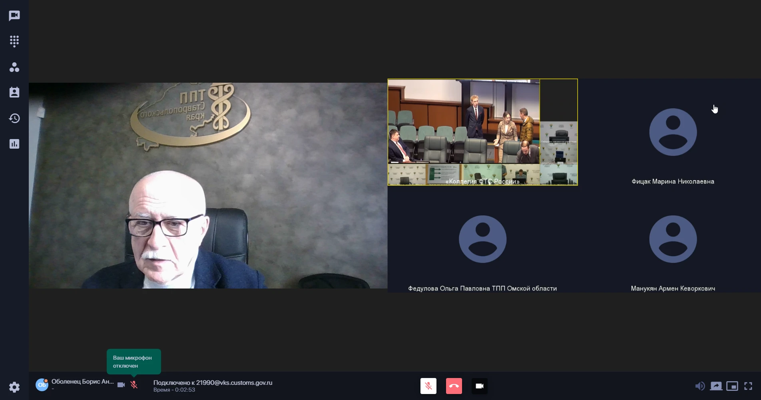Enter fullscreen mode icon

click(748, 386)
